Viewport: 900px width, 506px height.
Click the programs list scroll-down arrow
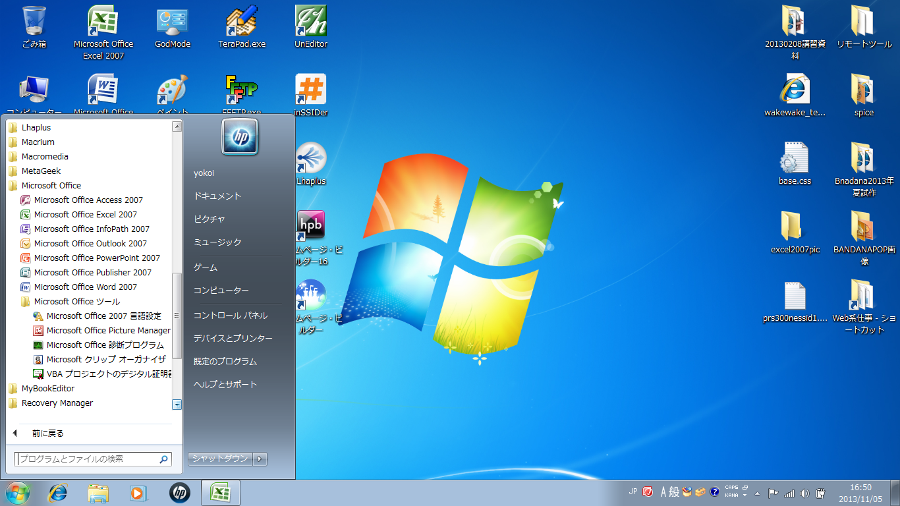tap(177, 404)
